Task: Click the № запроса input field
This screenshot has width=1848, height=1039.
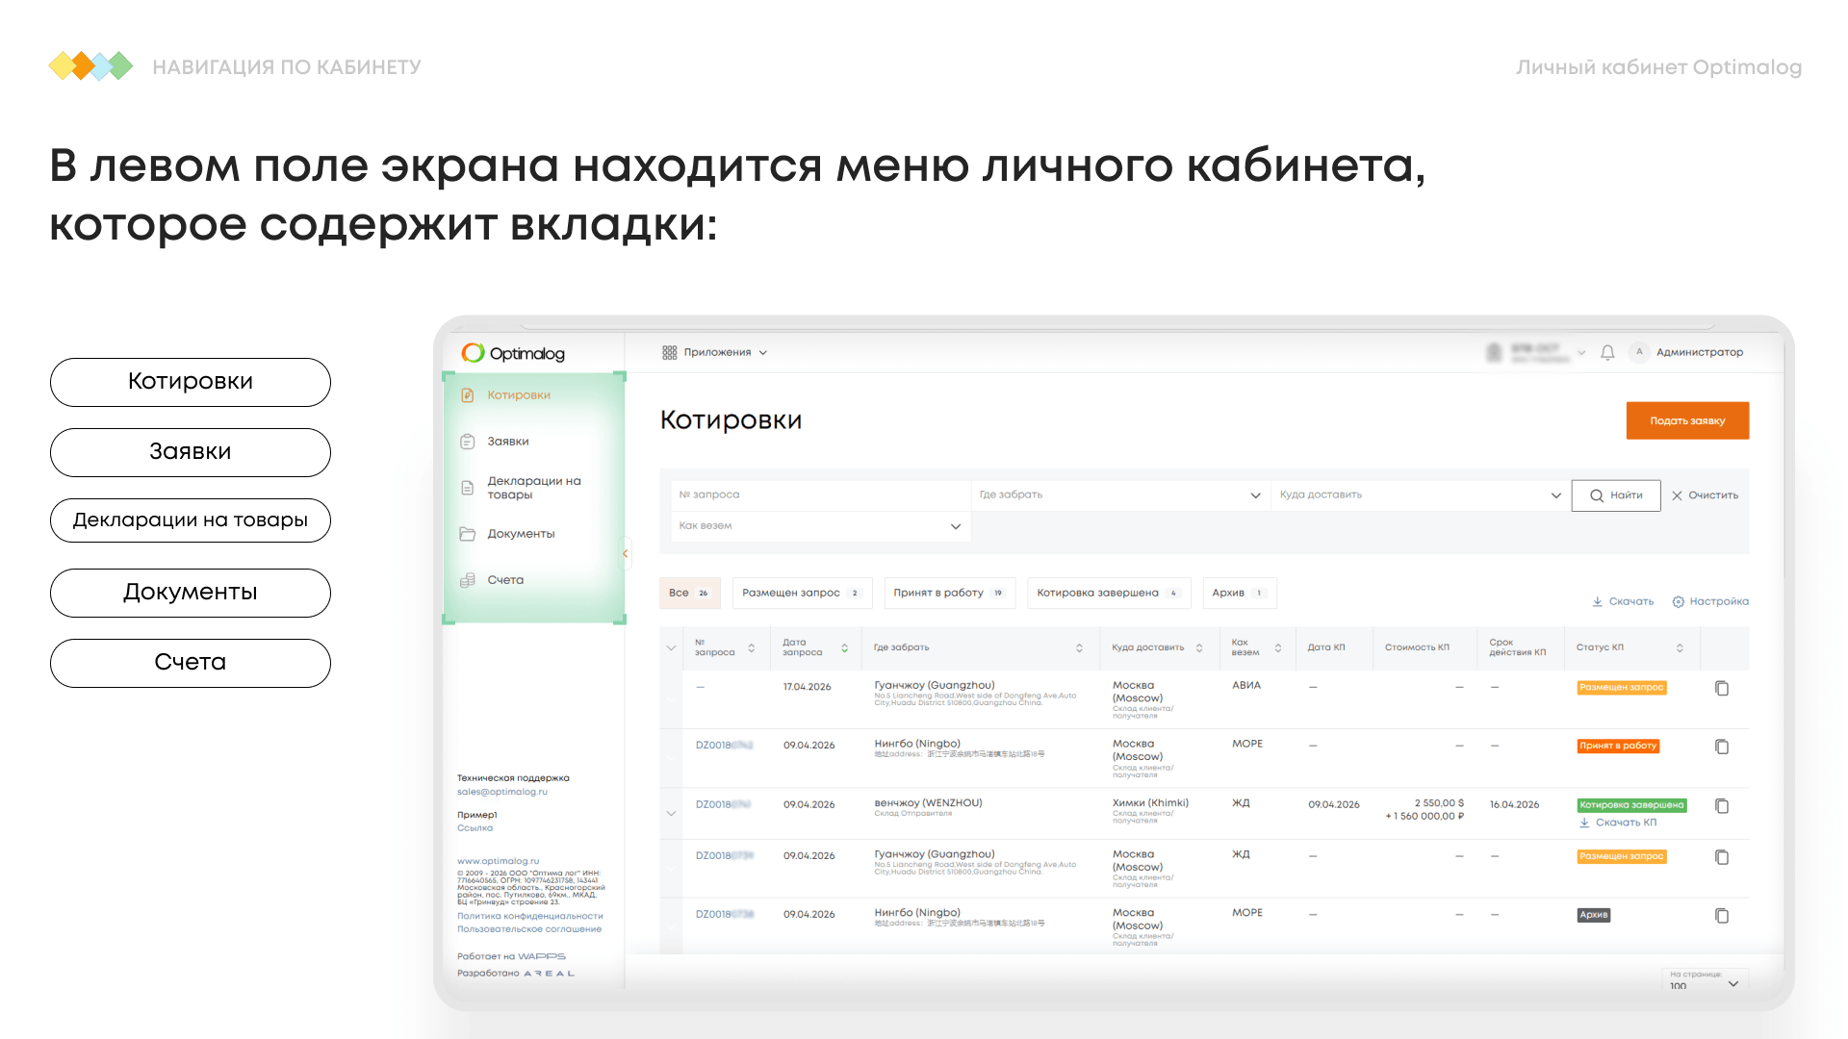Action: 820,495
